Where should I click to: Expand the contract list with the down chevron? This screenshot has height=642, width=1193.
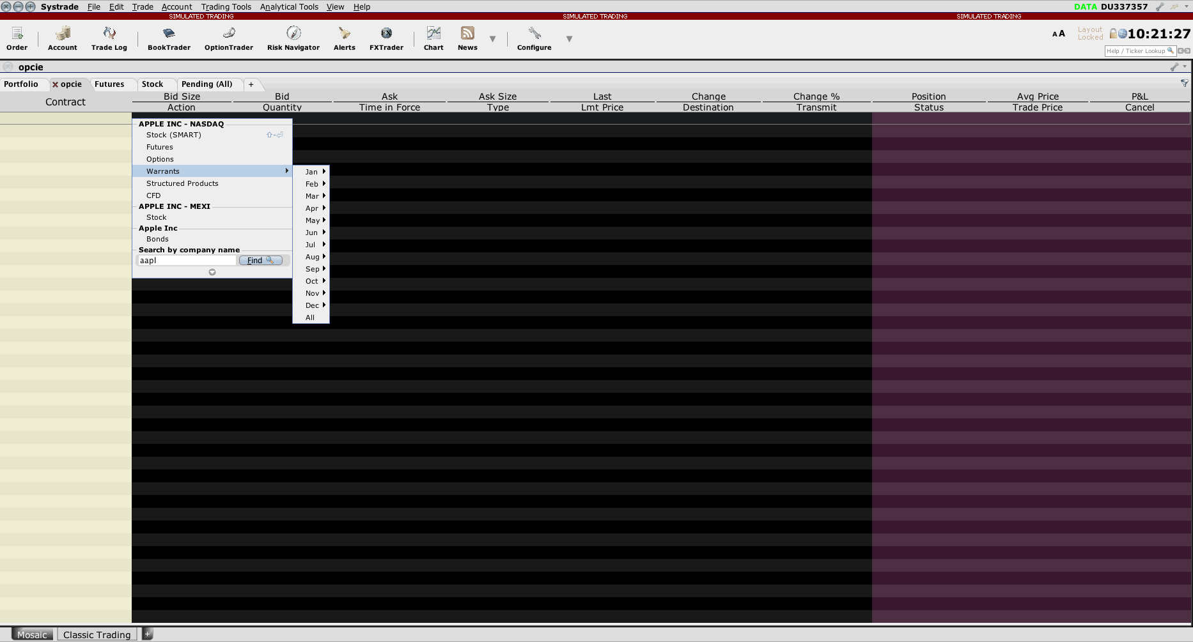coord(212,272)
